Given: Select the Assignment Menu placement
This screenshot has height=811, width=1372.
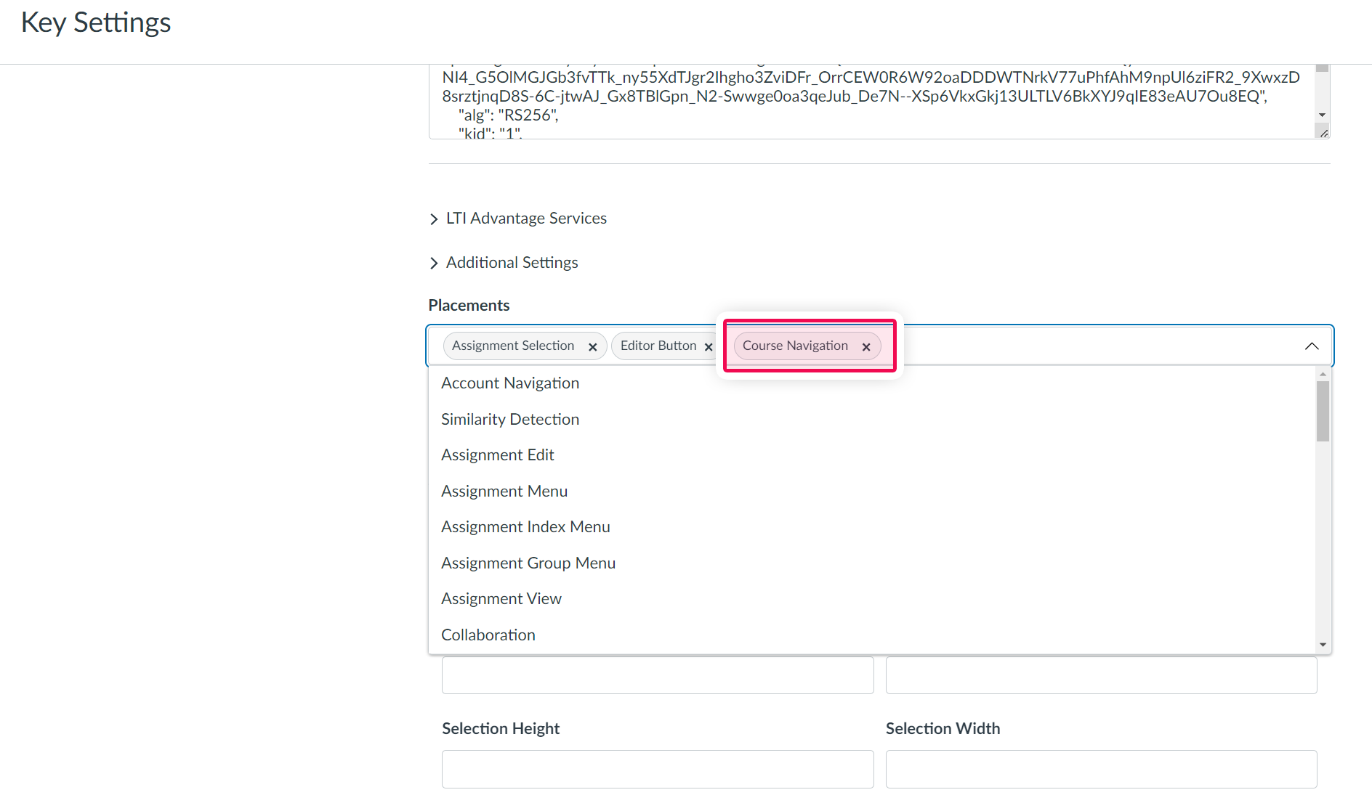Looking at the screenshot, I should (x=872, y=492).
